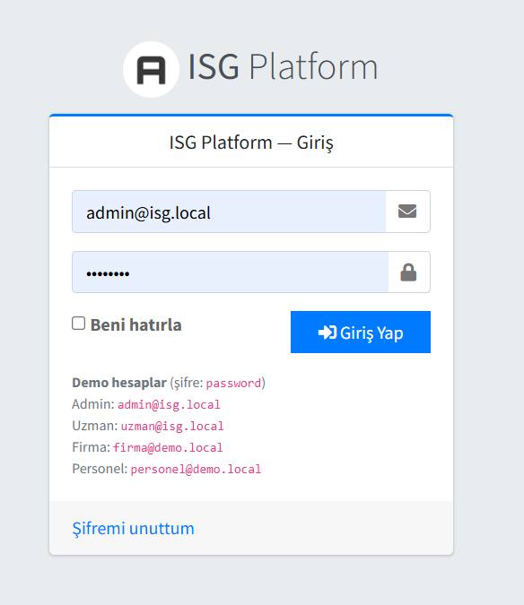Click the ISG Platform logo circle

pyautogui.click(x=151, y=69)
